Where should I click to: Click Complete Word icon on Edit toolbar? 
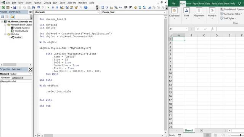click(x=120, y=7)
